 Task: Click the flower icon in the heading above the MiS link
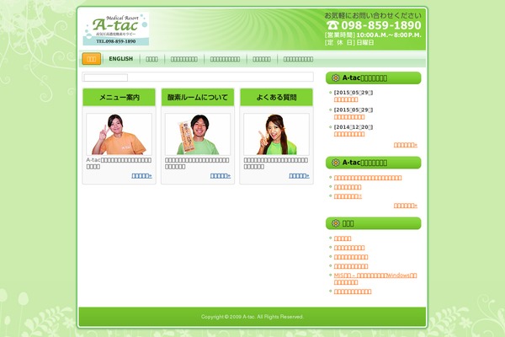(x=336, y=223)
